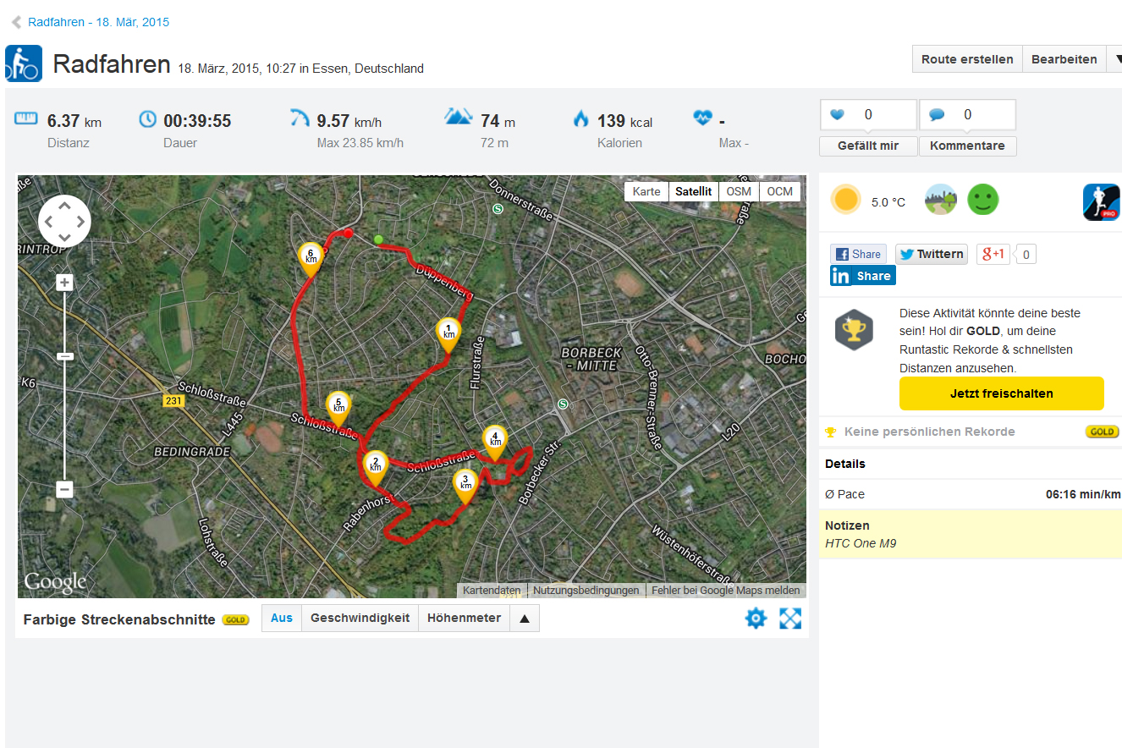Open the Runtastic PRO app icon
The image size is (1122, 748).
[x=1101, y=202]
